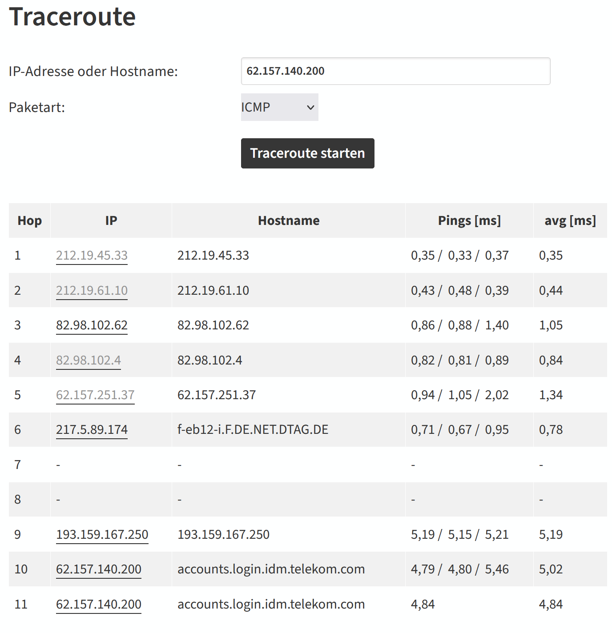Open IP link 193.159.167.250
The width and height of the screenshot is (612, 633).
102,535
